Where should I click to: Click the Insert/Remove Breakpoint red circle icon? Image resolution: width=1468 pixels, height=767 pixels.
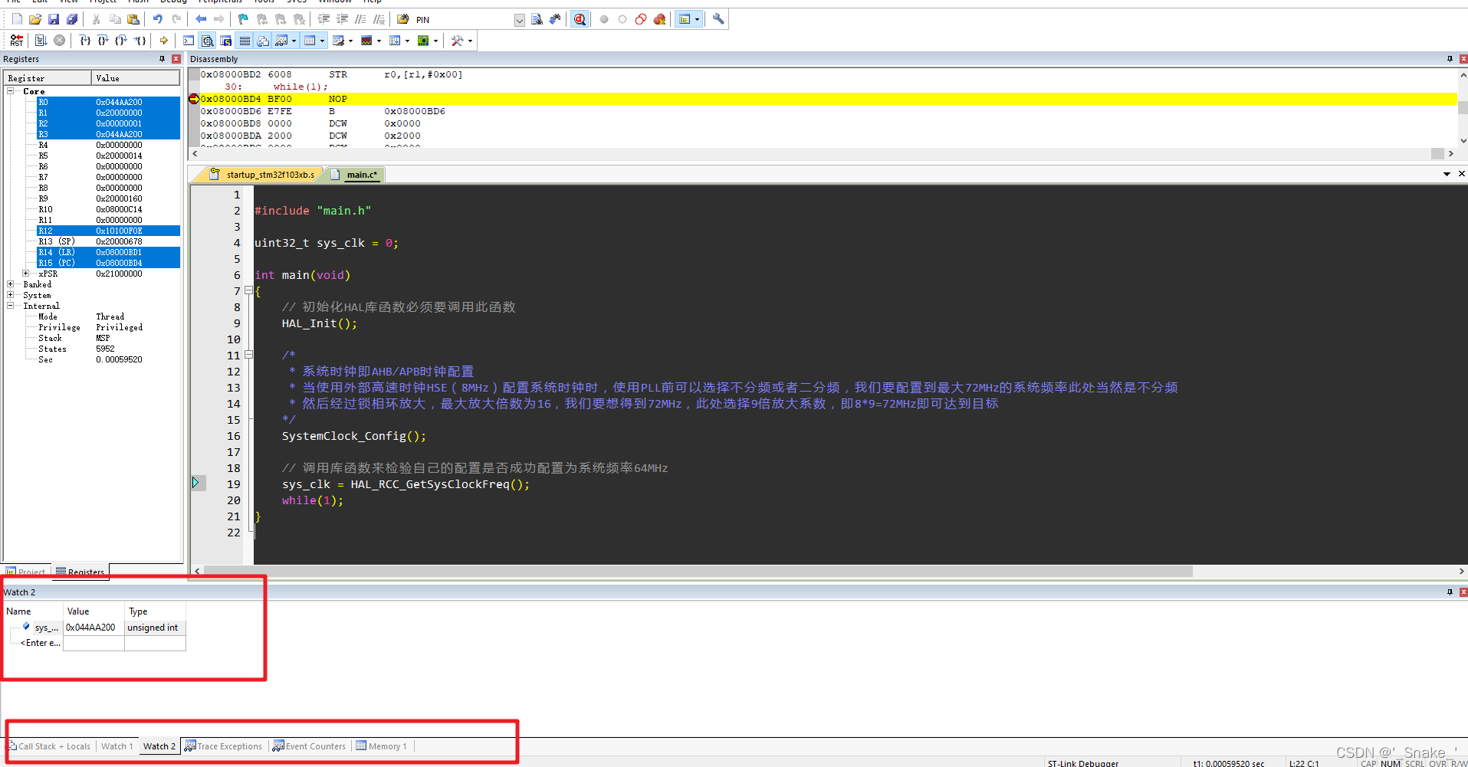coord(604,19)
